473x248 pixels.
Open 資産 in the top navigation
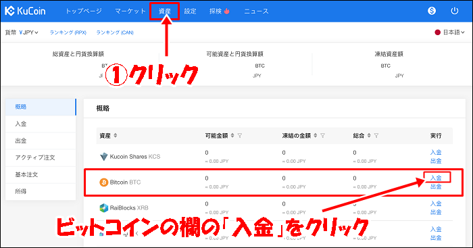[x=165, y=11]
